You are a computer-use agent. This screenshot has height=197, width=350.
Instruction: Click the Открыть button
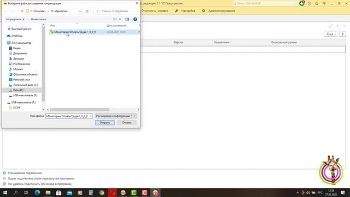pyautogui.click(x=105, y=123)
